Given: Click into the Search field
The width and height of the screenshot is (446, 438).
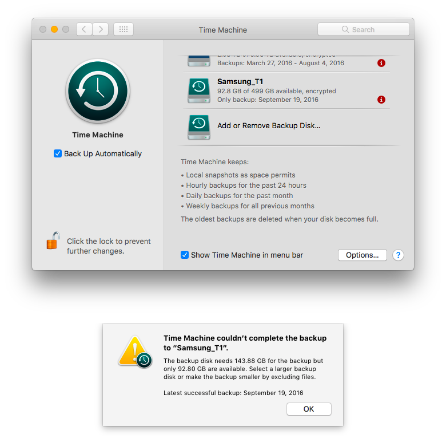Looking at the screenshot, I should [364, 29].
